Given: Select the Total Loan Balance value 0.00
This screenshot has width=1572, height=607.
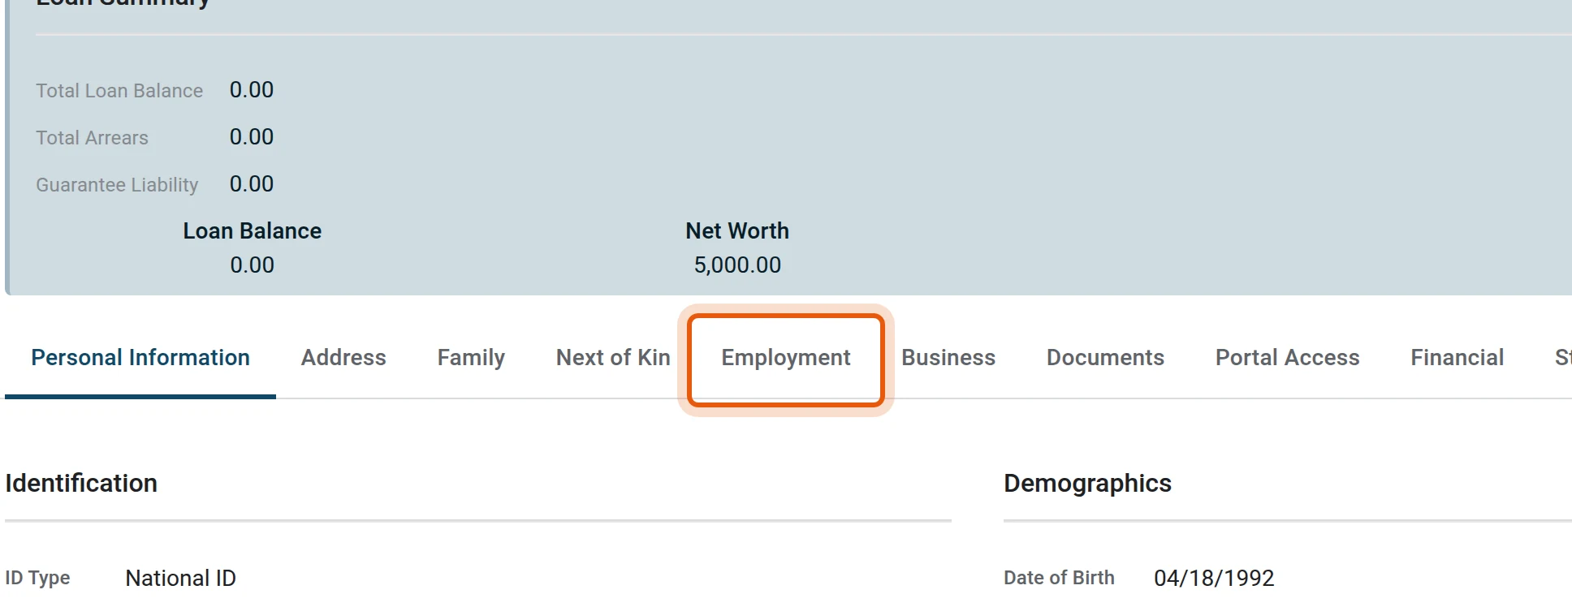Looking at the screenshot, I should [x=252, y=90].
